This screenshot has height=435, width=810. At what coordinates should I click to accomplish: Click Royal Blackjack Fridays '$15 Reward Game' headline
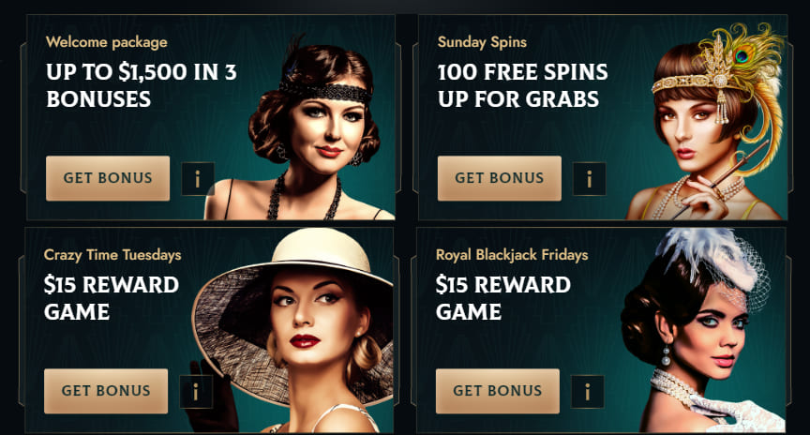tap(502, 298)
